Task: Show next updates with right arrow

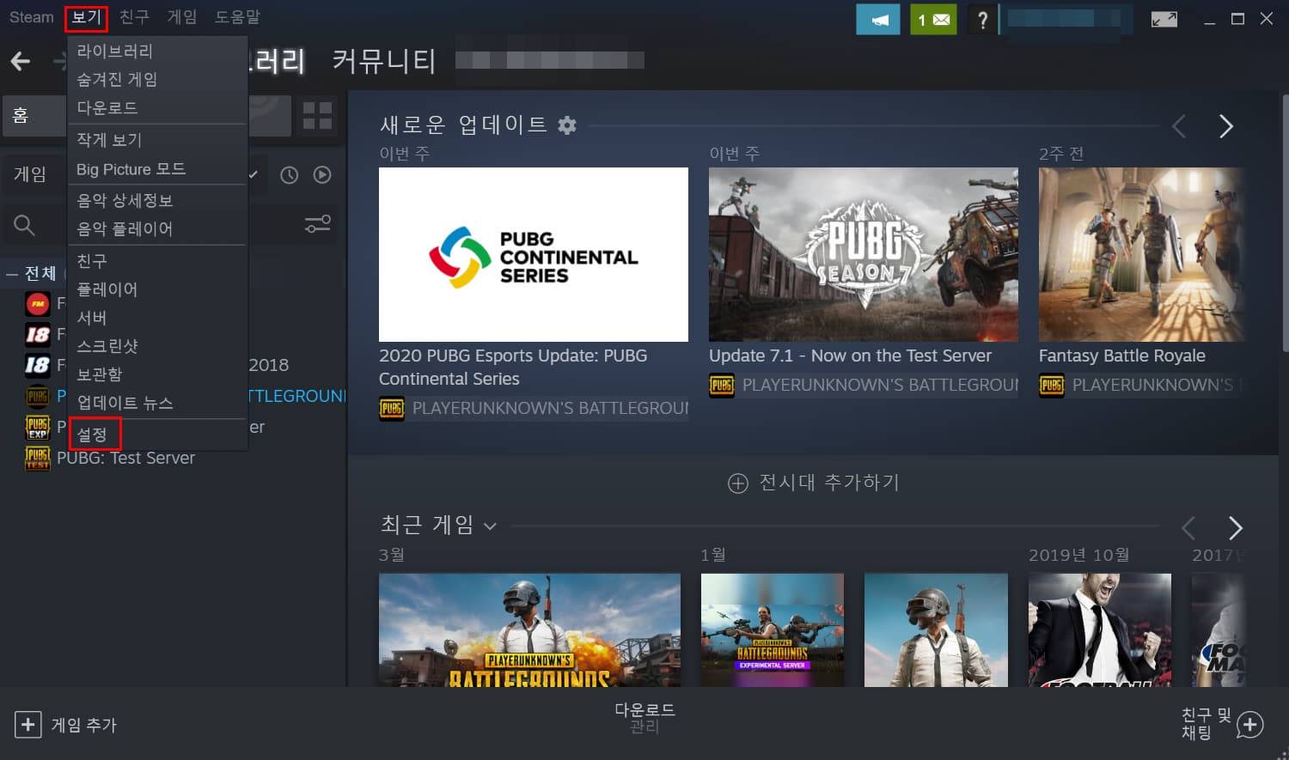Action: coord(1226,126)
